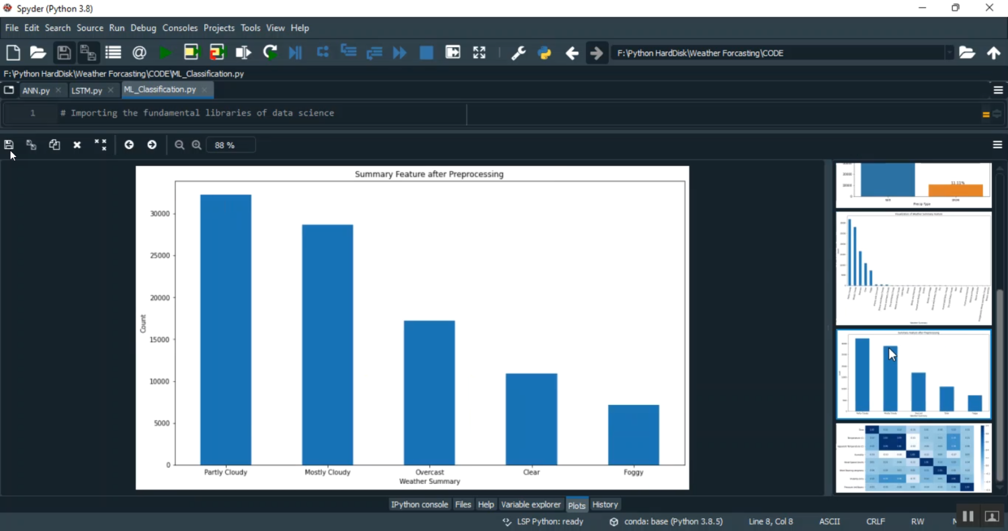Remove the current plot with X icon
Screen dimensions: 1008x531
pyautogui.click(x=77, y=145)
